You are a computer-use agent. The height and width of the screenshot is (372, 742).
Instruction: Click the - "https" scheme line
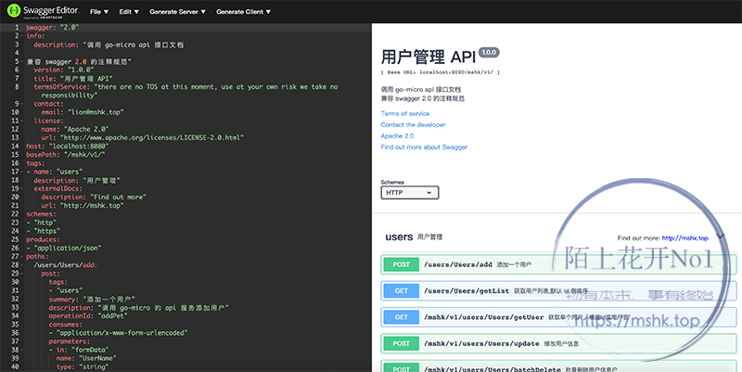point(43,231)
